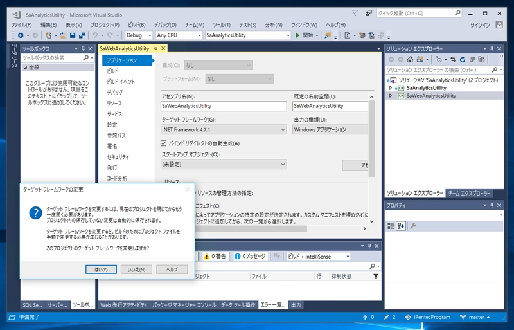The image size is (514, 330).
Task: Open the 出力の種類 Windows アプリケーション dropdown
Action: (x=330, y=130)
